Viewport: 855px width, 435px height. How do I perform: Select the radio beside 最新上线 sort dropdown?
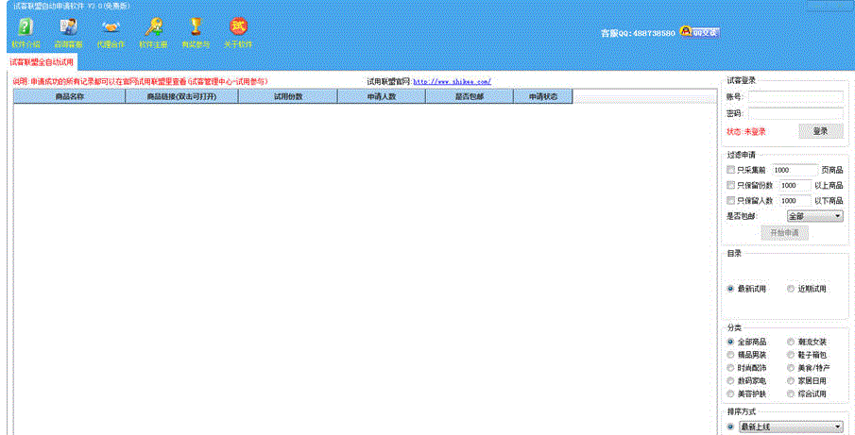click(730, 427)
